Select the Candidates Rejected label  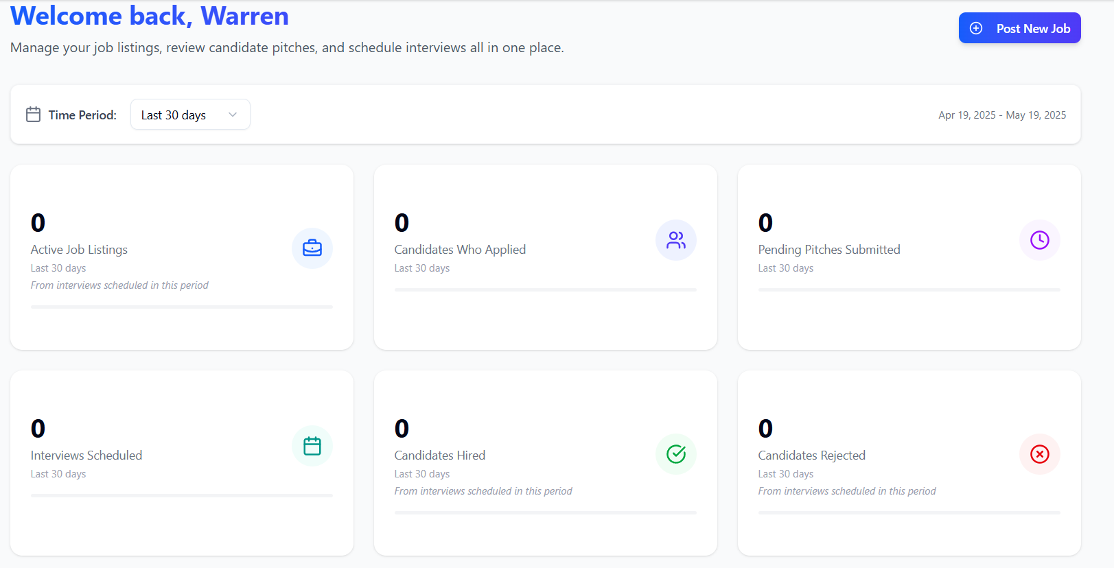pyautogui.click(x=811, y=455)
